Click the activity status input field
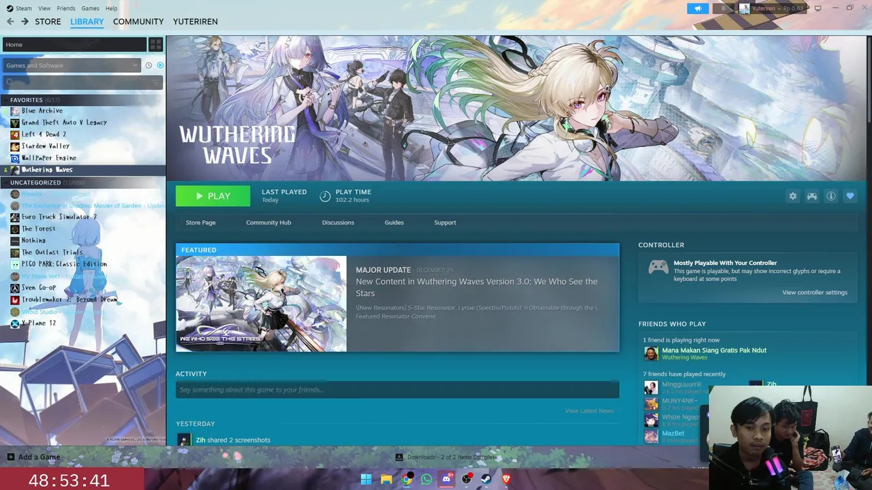Viewport: 872px width, 490px height. (397, 389)
